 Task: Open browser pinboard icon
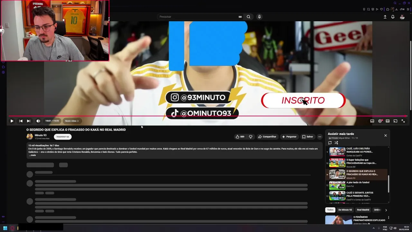pyautogui.click(x=364, y=9)
